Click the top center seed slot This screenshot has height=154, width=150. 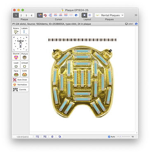click(82, 51)
